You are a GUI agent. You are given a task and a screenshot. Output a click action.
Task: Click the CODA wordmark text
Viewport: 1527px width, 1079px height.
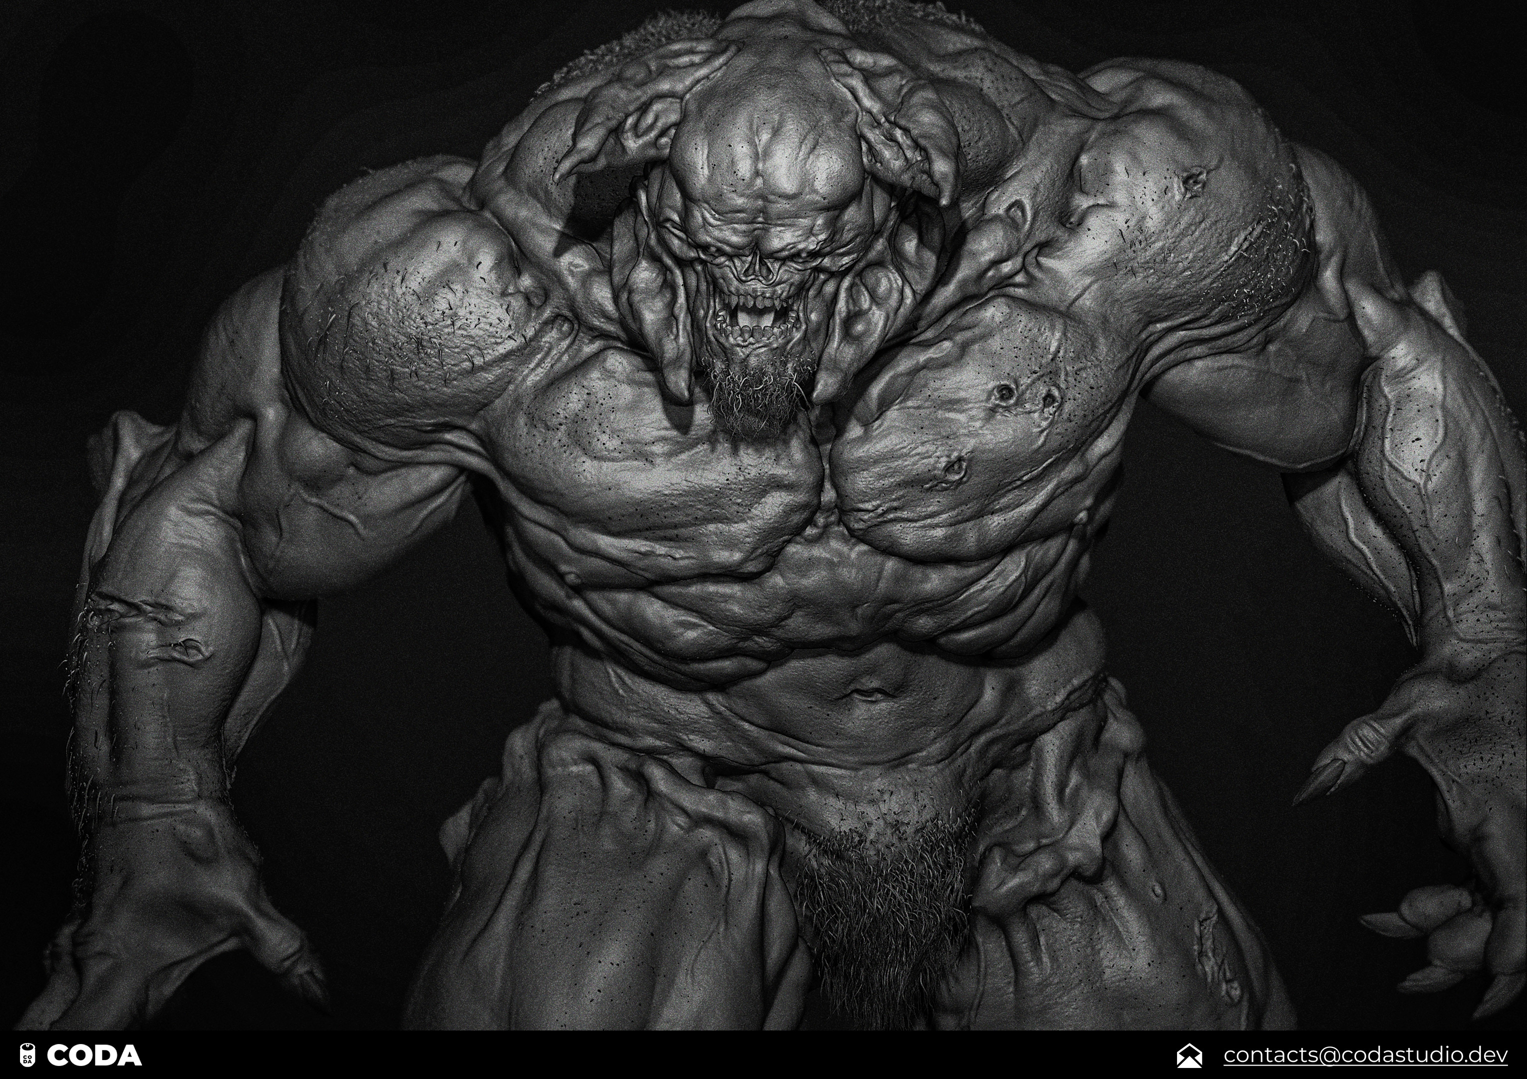pos(94,1055)
